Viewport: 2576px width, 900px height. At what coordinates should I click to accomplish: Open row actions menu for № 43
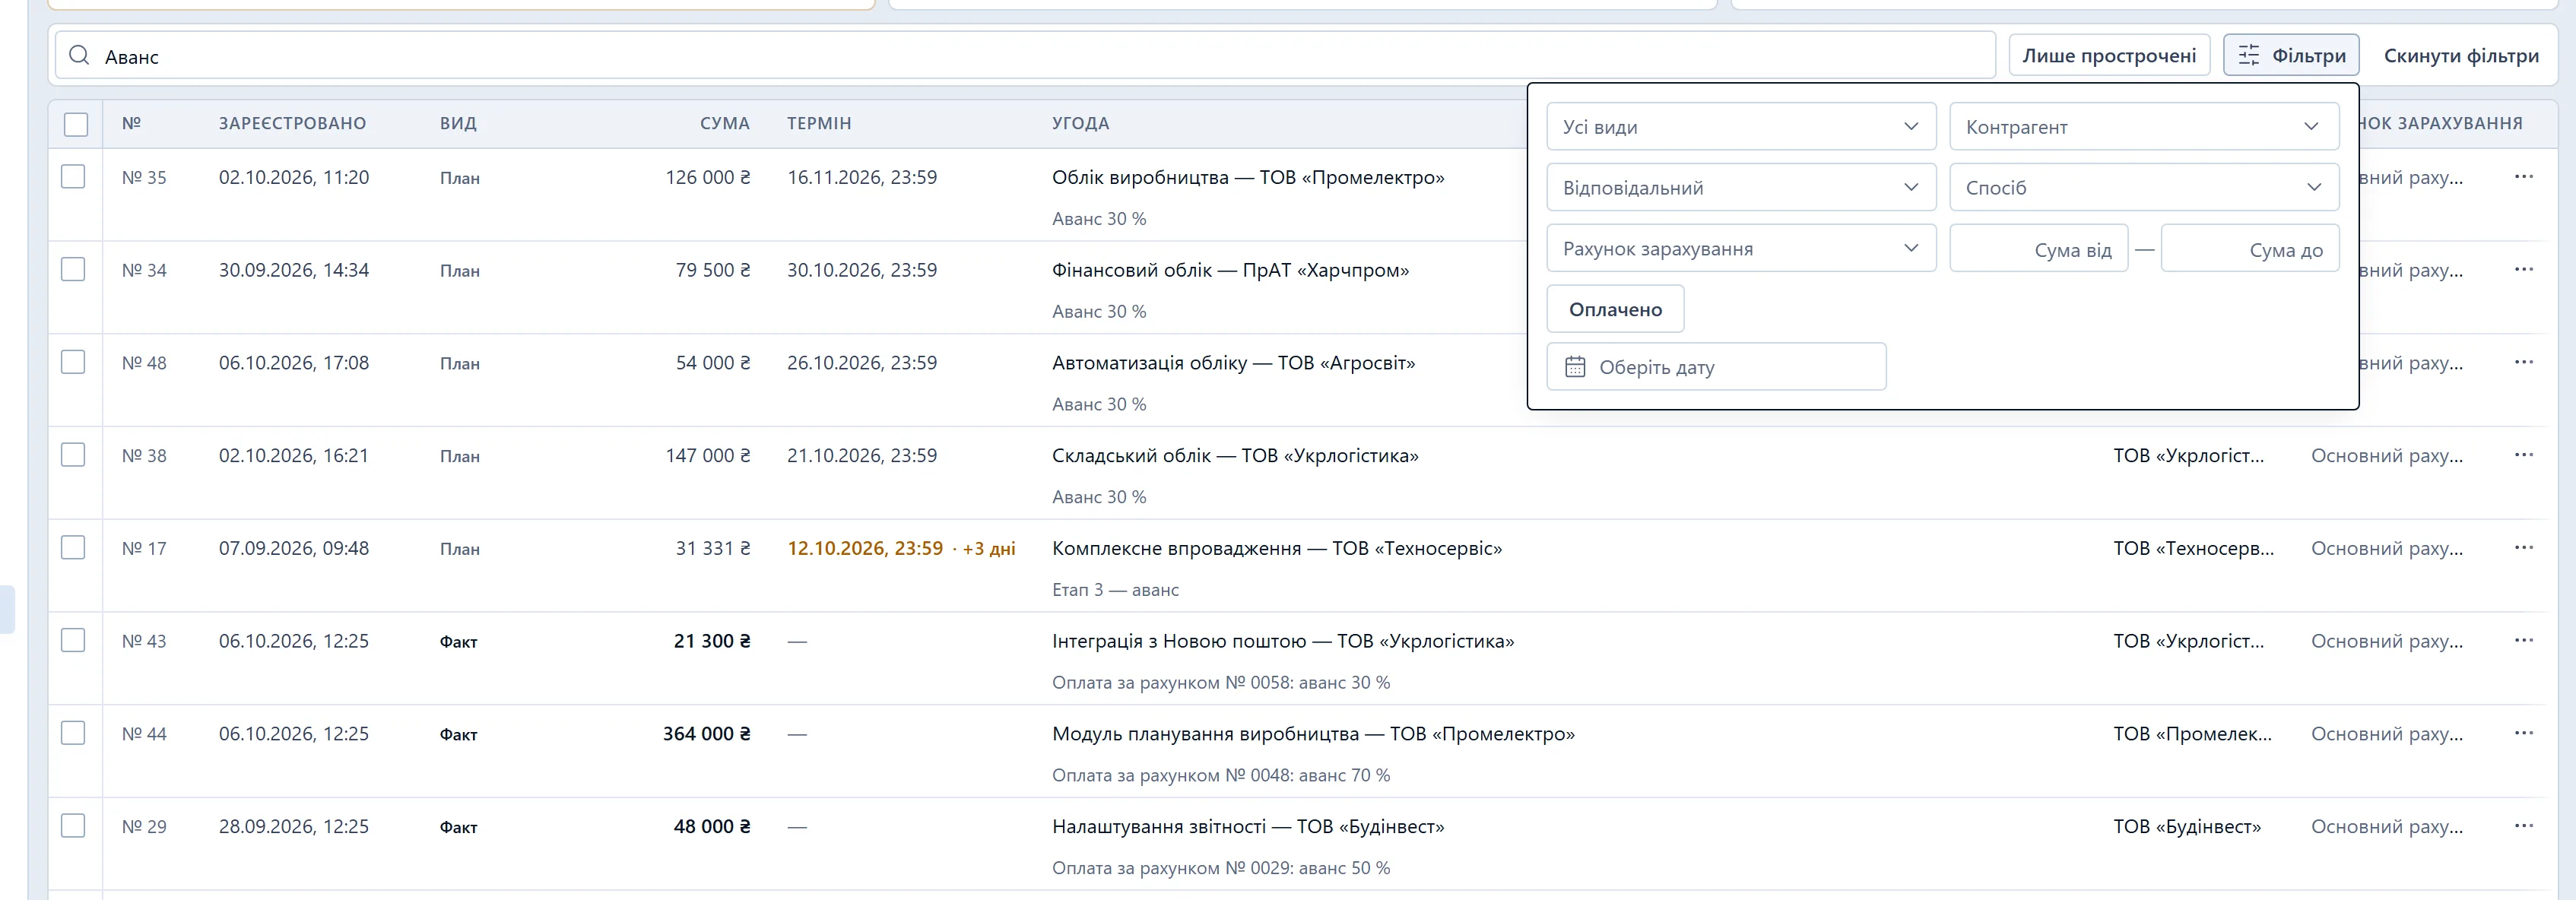point(2524,641)
